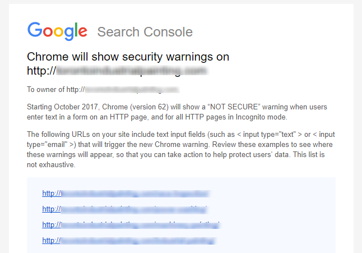Click the heading 'Chrome will show security warnings on'
362x253 pixels.
[x=128, y=57]
